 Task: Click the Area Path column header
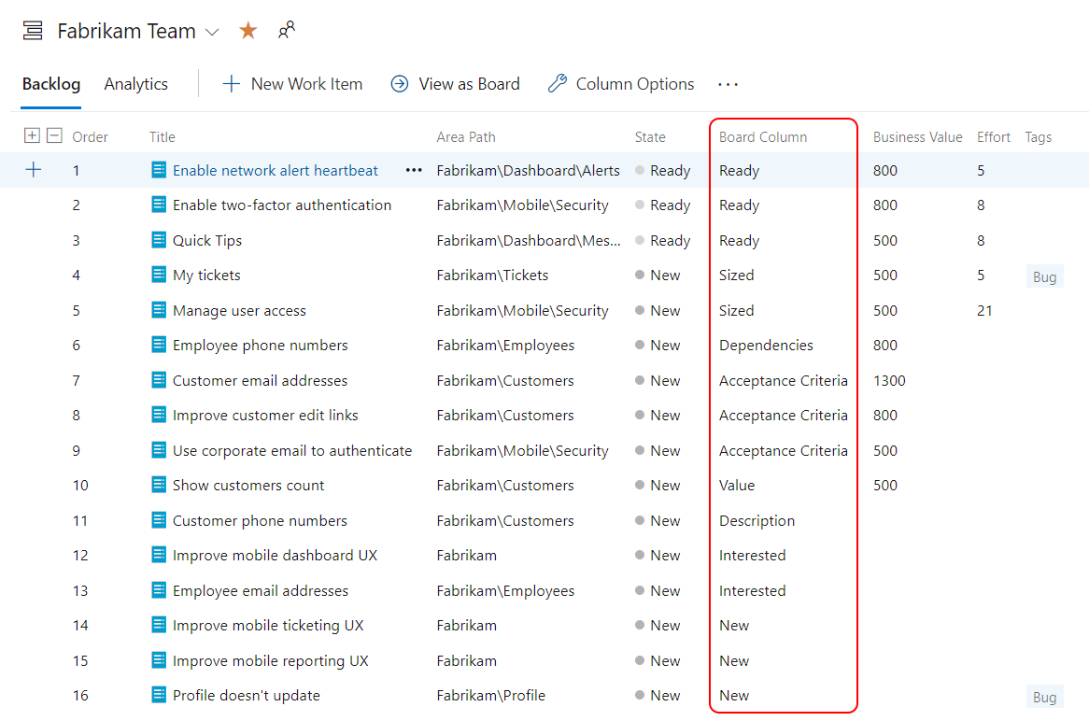pyautogui.click(x=466, y=137)
